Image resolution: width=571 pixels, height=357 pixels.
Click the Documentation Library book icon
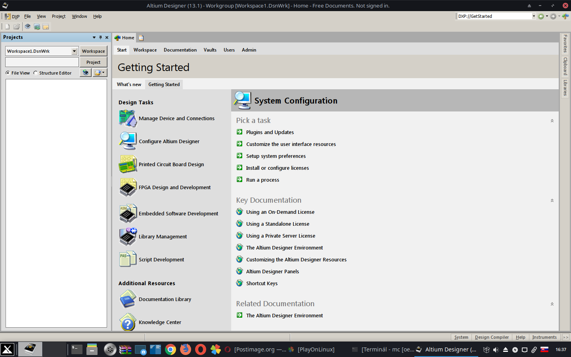[x=128, y=299]
